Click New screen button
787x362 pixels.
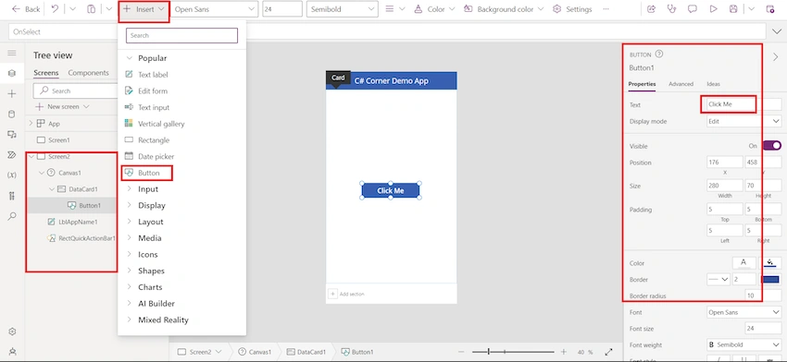pos(62,106)
